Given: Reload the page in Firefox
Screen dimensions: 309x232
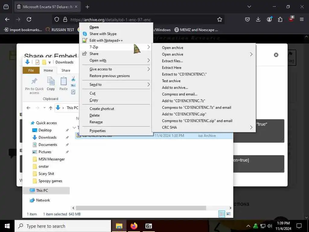Looking at the screenshot, I should pyautogui.click(x=29, y=19).
